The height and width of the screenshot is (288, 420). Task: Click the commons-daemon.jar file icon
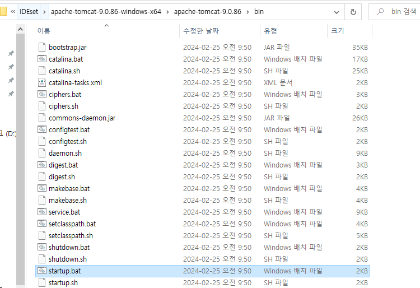tap(42, 118)
